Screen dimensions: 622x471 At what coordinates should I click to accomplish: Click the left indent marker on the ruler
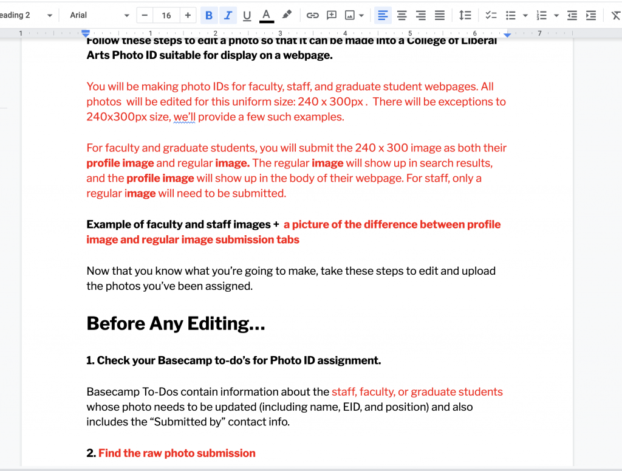(86, 34)
